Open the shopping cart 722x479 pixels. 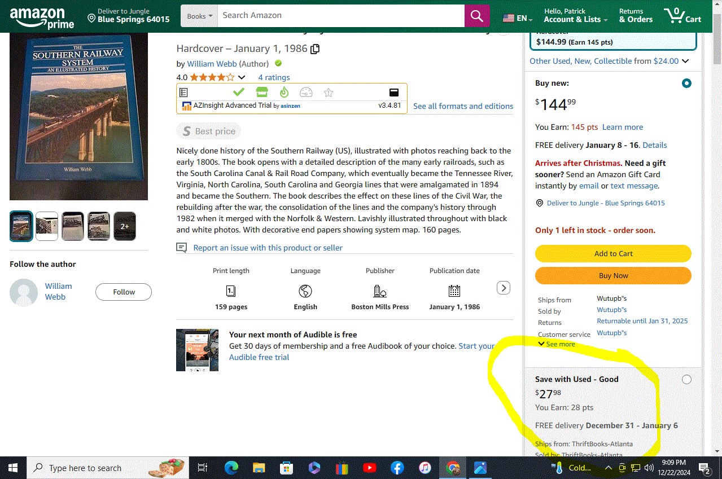(682, 16)
